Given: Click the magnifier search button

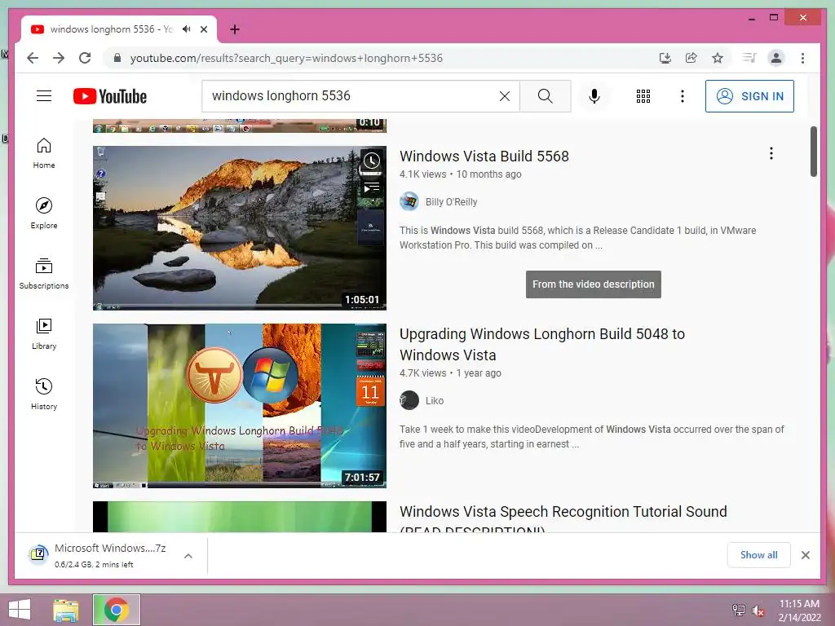Looking at the screenshot, I should point(546,96).
